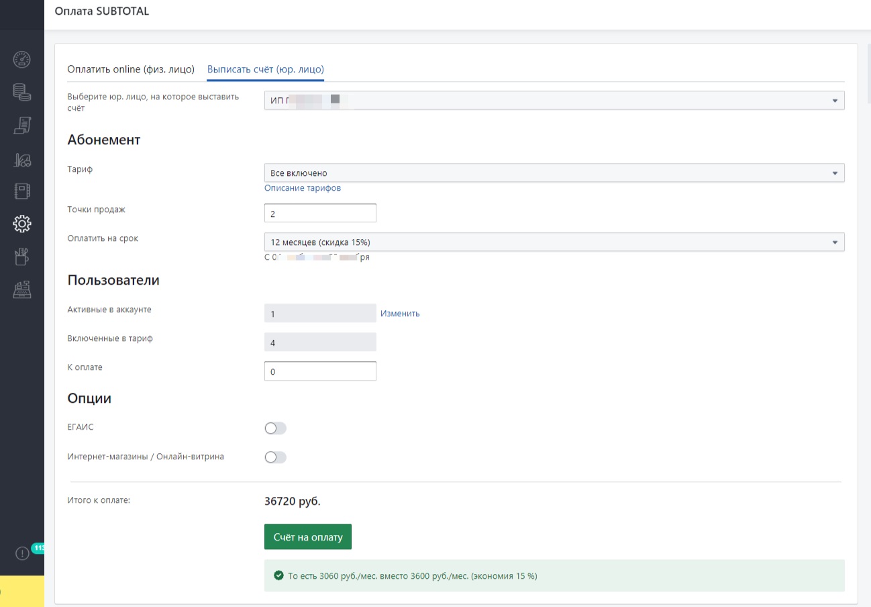Viewport: 871px width, 607px height.
Task: Click the yellow block at sidebar bottom
Action: pyautogui.click(x=22, y=591)
